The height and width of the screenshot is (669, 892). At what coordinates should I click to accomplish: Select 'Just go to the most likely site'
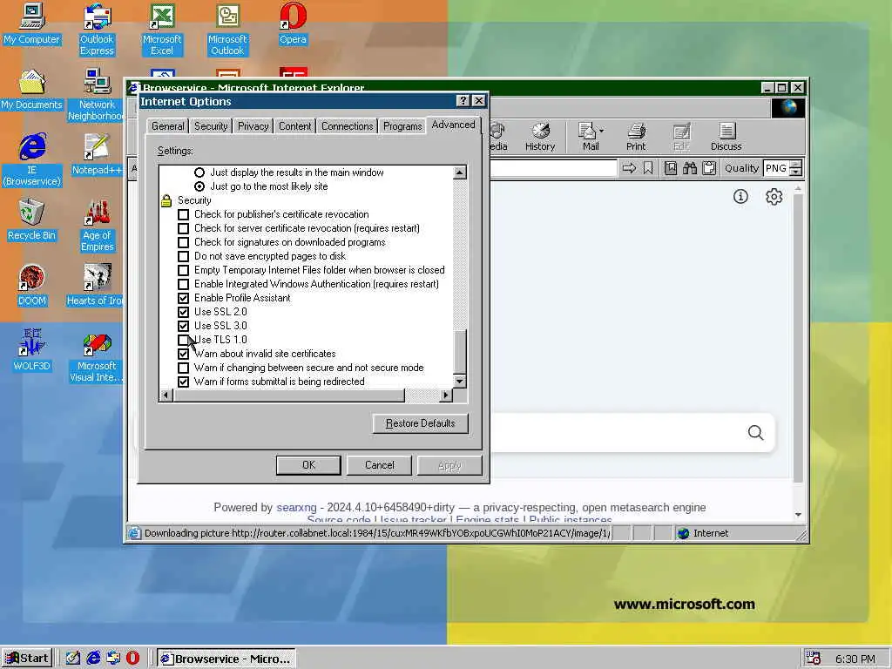[199, 186]
